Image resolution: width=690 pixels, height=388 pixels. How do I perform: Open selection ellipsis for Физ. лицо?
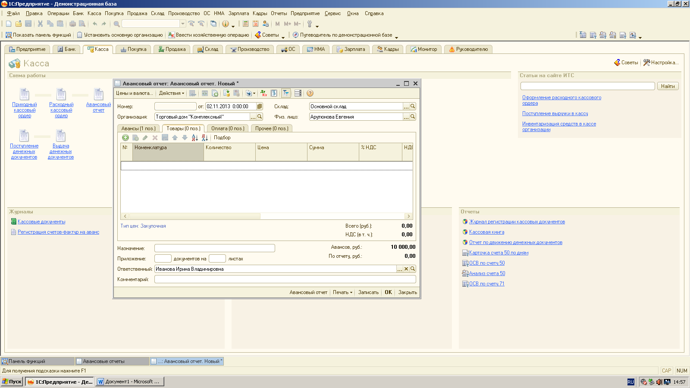point(406,117)
